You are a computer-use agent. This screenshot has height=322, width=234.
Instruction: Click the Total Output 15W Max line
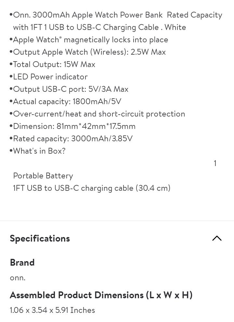tap(54, 64)
